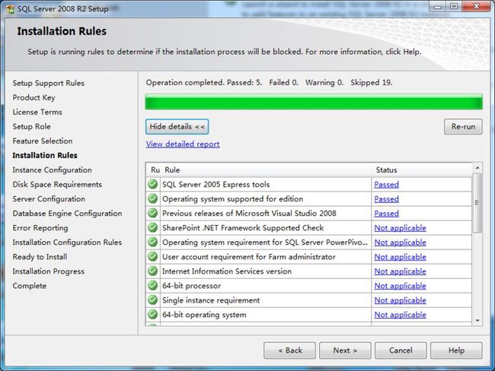Minimize the SQL Server Setup window
The height and width of the screenshot is (371, 495).
tap(438, 7)
